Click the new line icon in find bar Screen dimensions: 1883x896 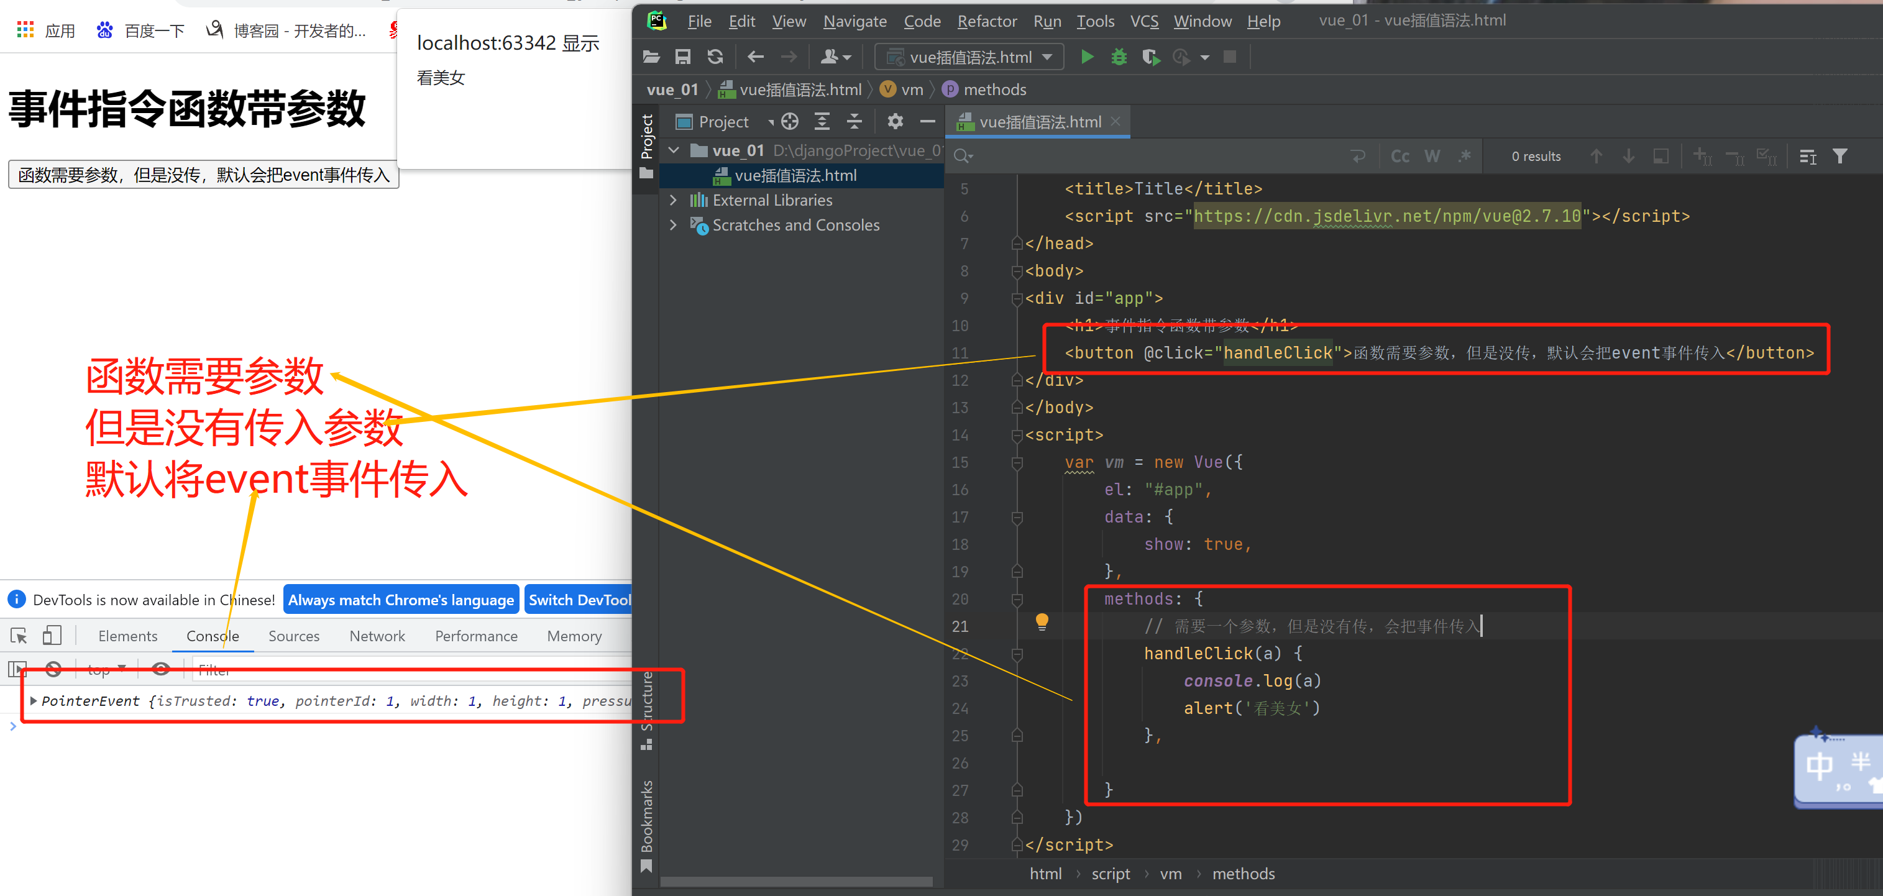tap(1358, 156)
